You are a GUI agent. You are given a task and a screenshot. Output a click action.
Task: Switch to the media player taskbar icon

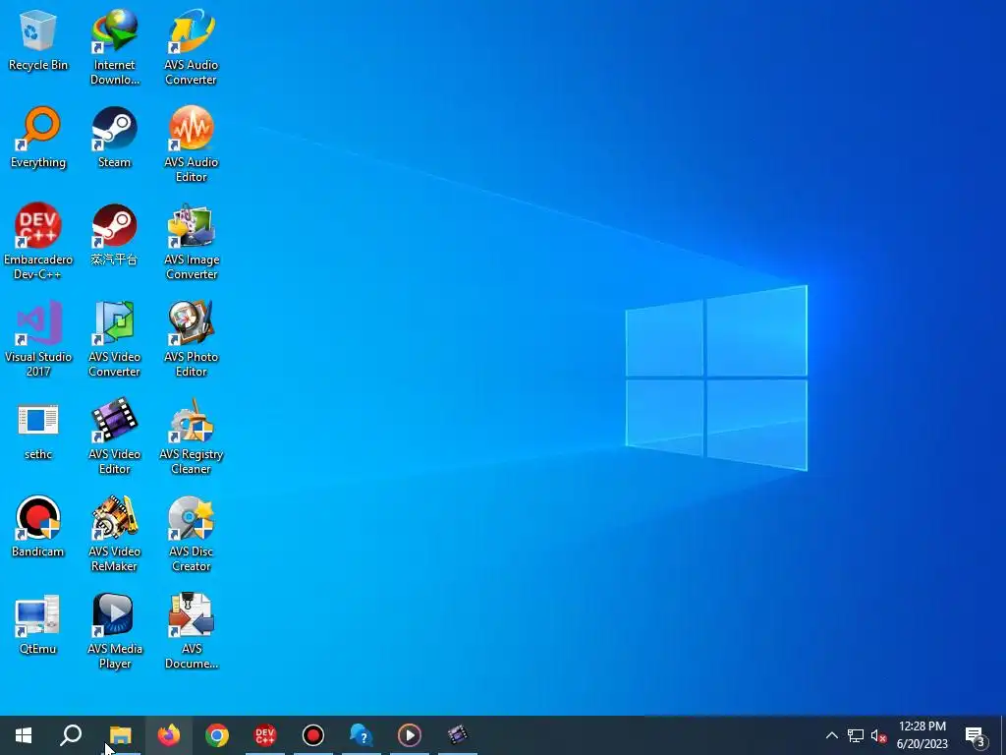pos(410,735)
